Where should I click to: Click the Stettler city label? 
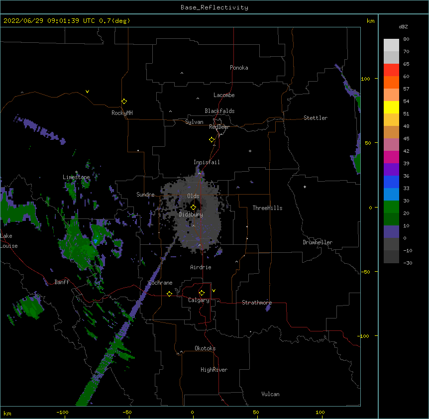(x=316, y=118)
